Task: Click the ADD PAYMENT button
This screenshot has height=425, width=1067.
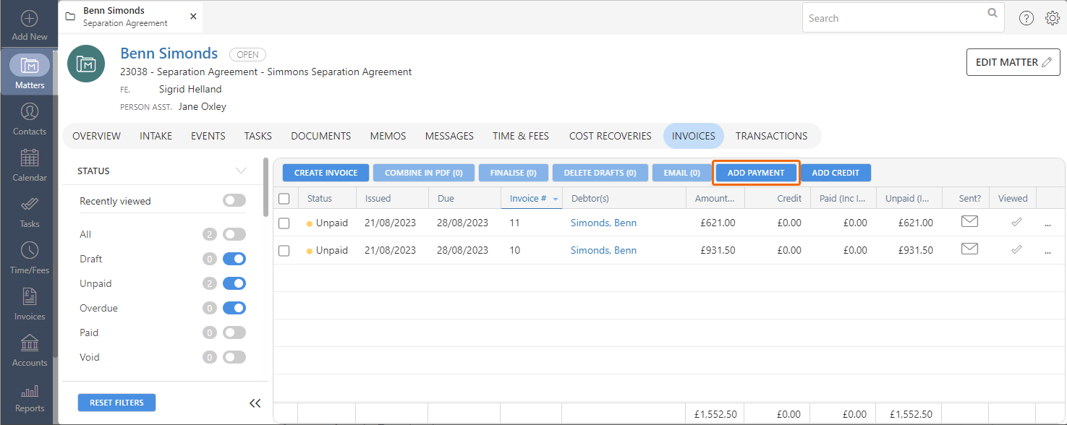Action: point(756,173)
